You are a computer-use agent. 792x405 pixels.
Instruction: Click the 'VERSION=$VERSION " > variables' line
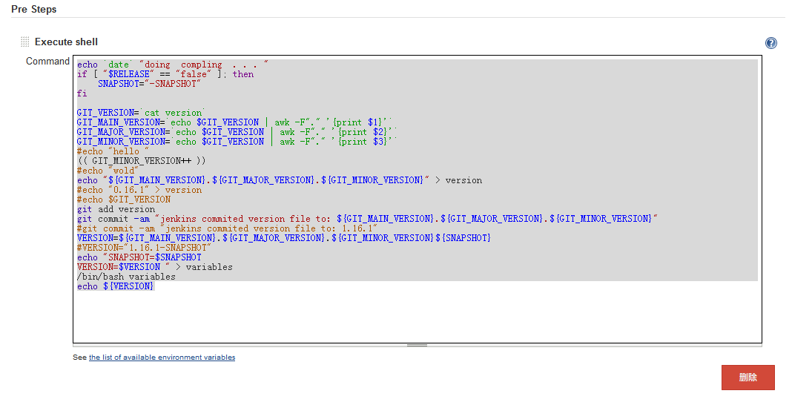(x=154, y=267)
